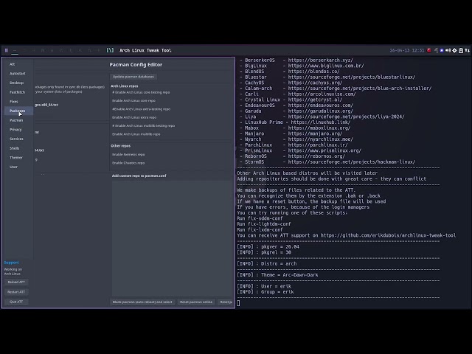Viewport: 472px width, 354px height.
Task: Click 'Enable Arch Linux extra-testing repo' row
Action: (141, 109)
